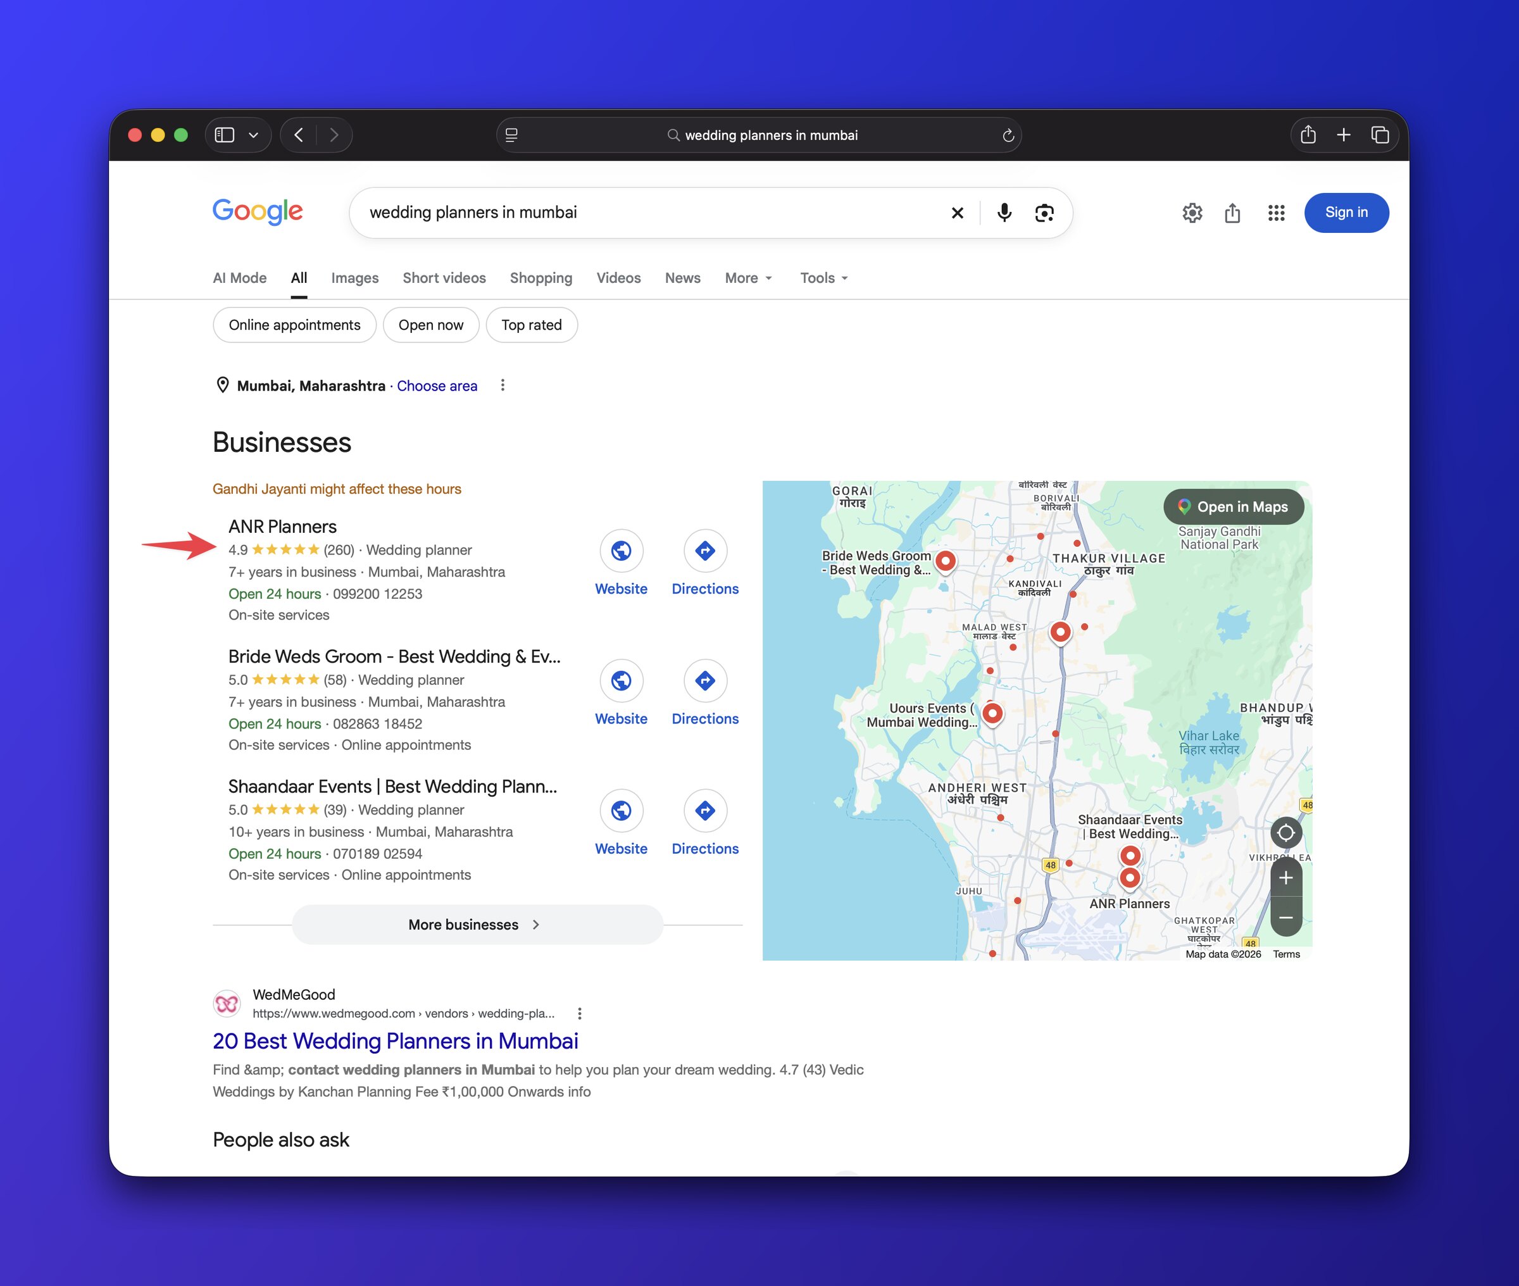1519x1286 pixels.
Task: Click the Safari share icon in toolbar
Action: pos(1308,135)
